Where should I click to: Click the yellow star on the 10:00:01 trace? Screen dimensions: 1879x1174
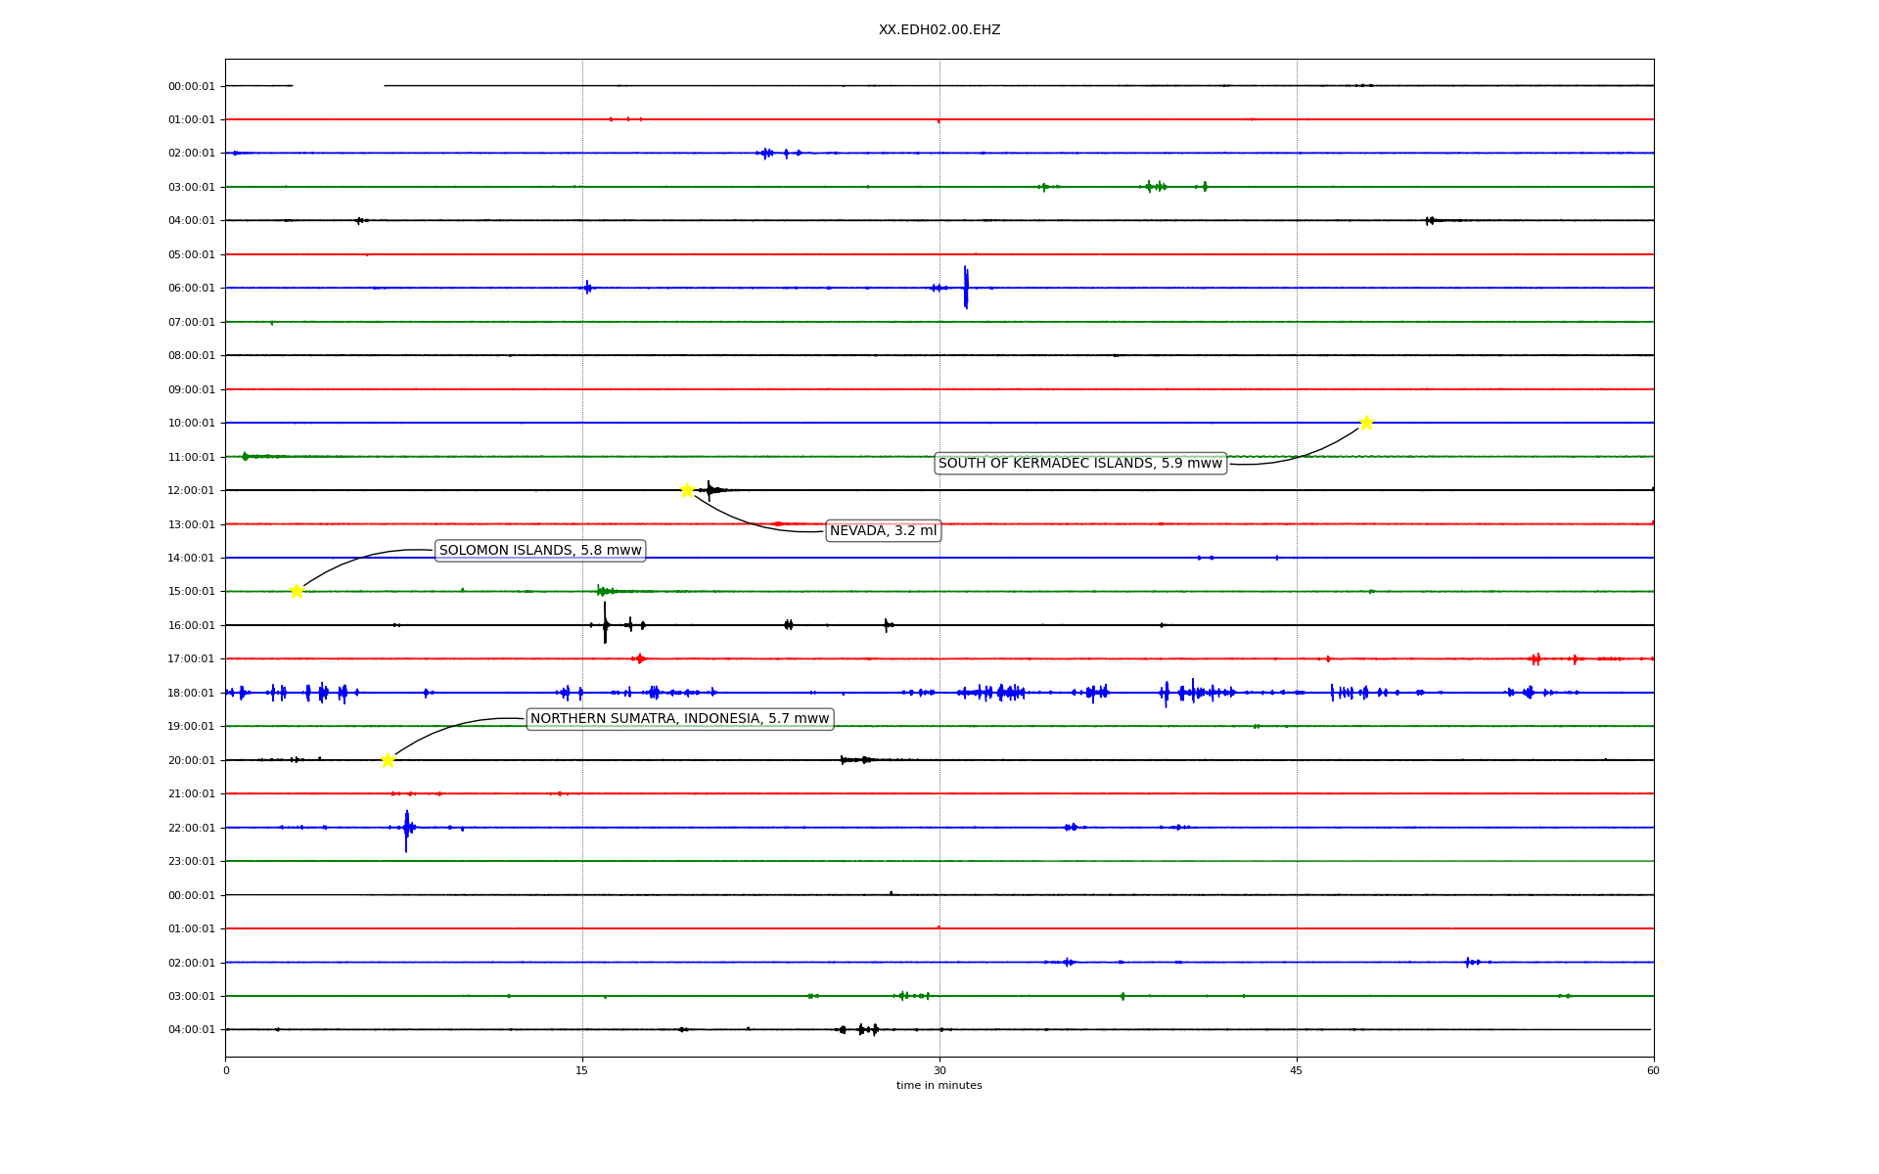1366,423
